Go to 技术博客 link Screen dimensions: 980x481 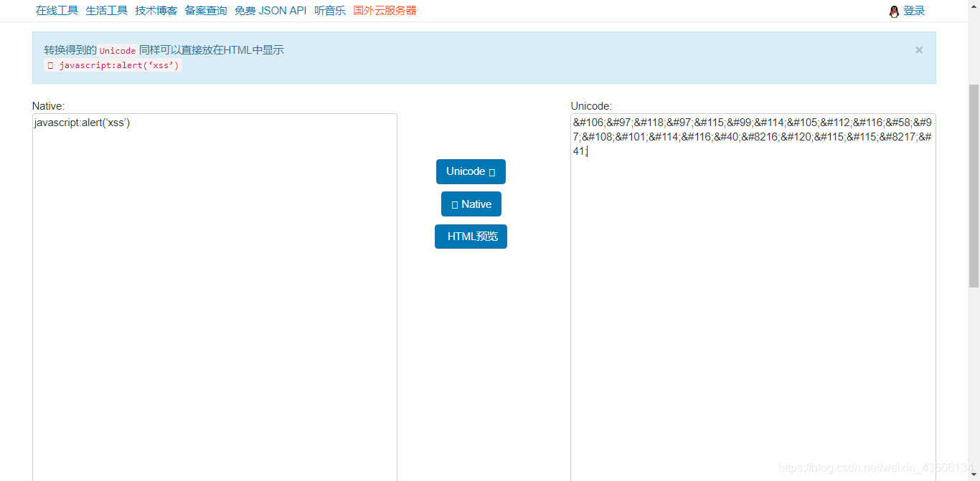156,11
